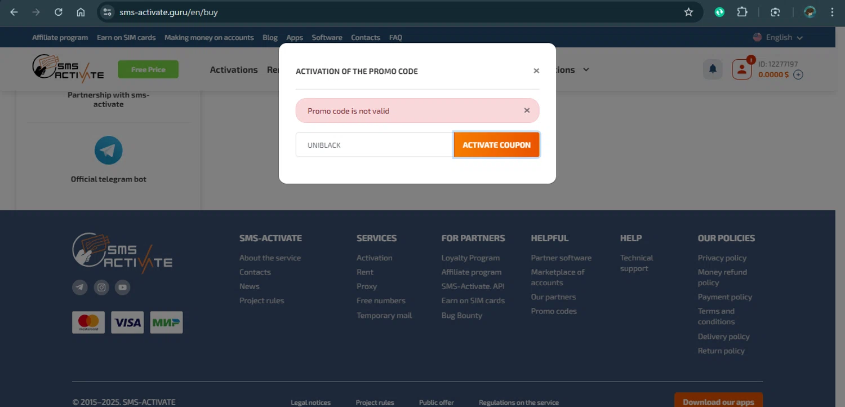The image size is (845, 407).
Task: Click the Mastercard payment badge
Action: (88, 322)
